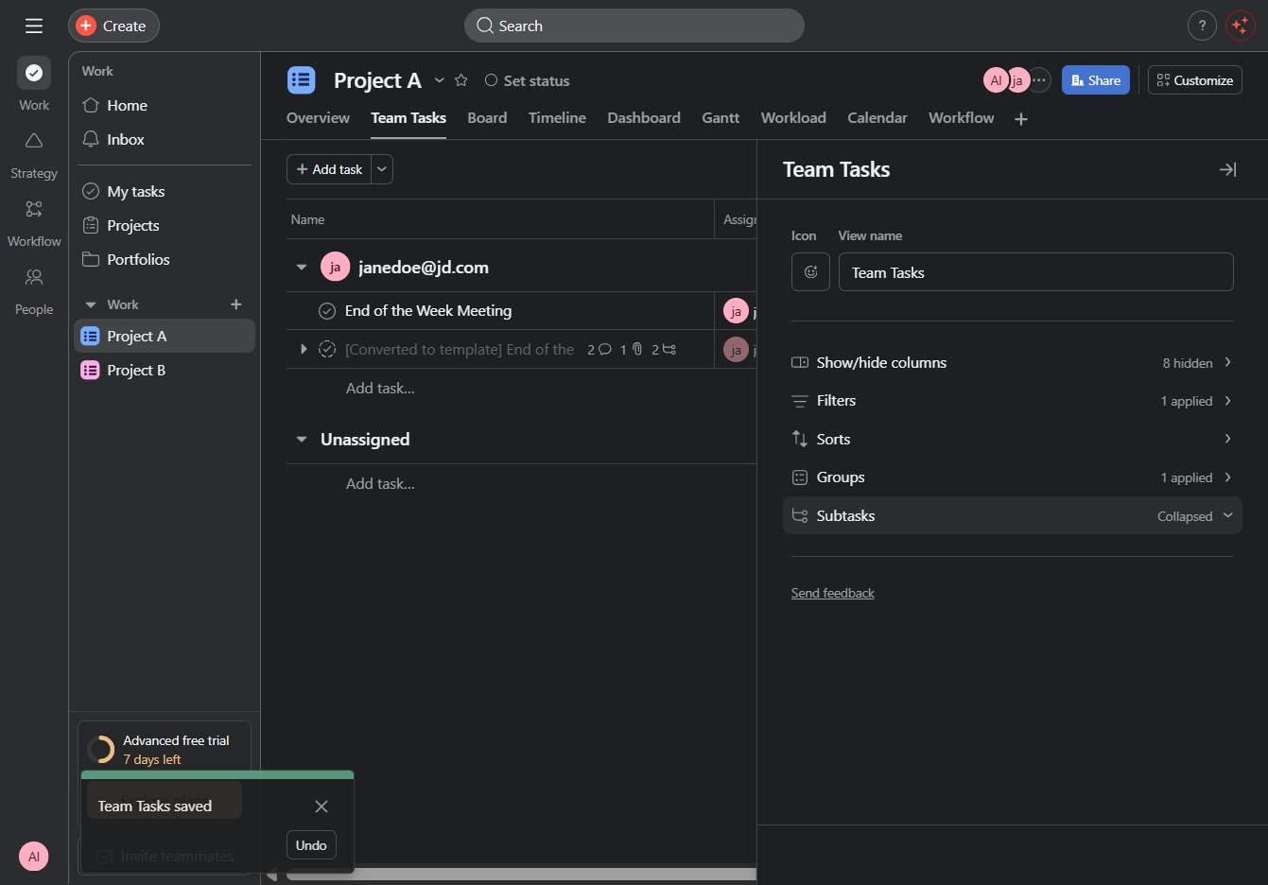Switch to the Team Tasks tab
The width and height of the screenshot is (1268, 885).
[408, 118]
